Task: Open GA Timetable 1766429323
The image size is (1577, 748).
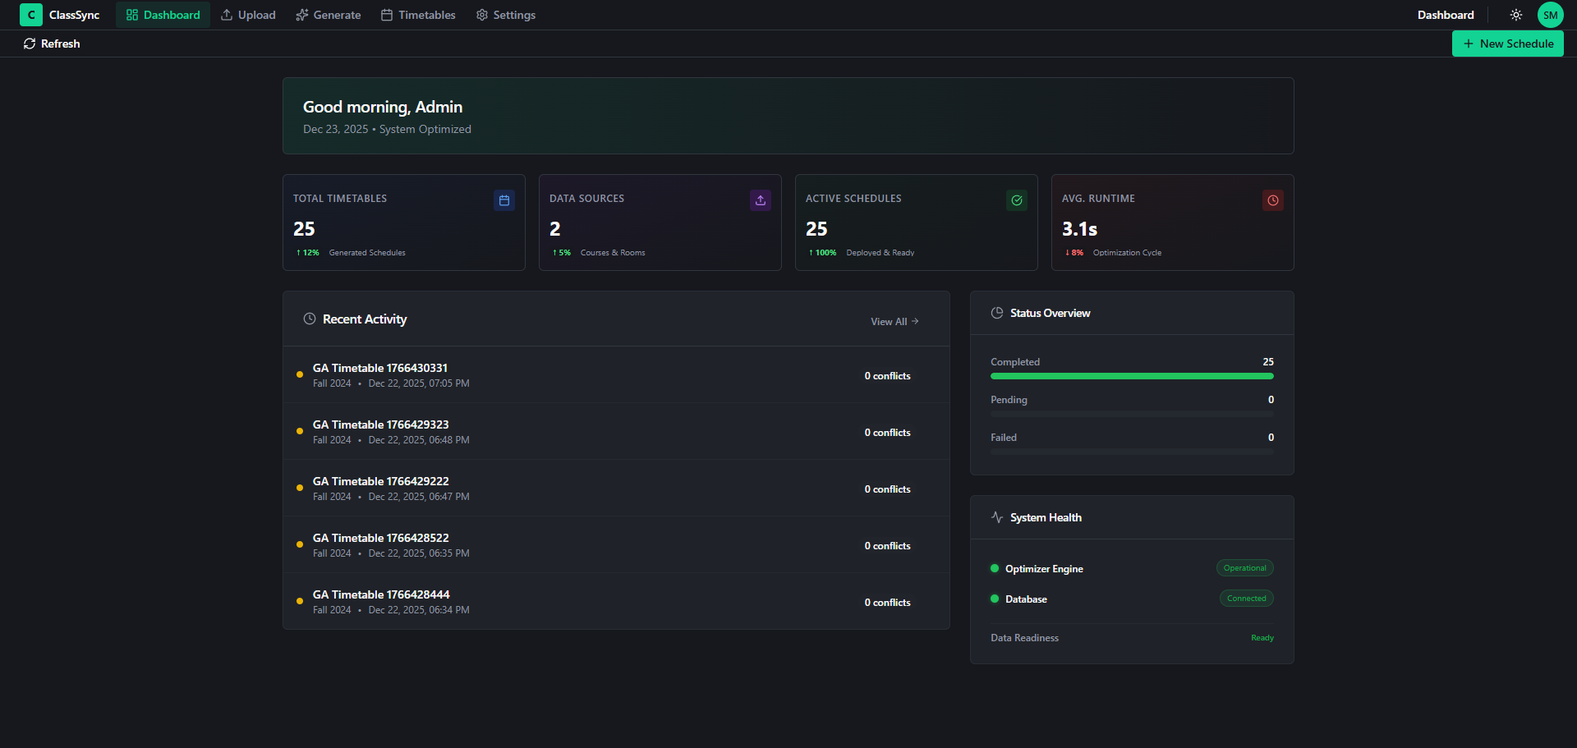Action: (616, 432)
